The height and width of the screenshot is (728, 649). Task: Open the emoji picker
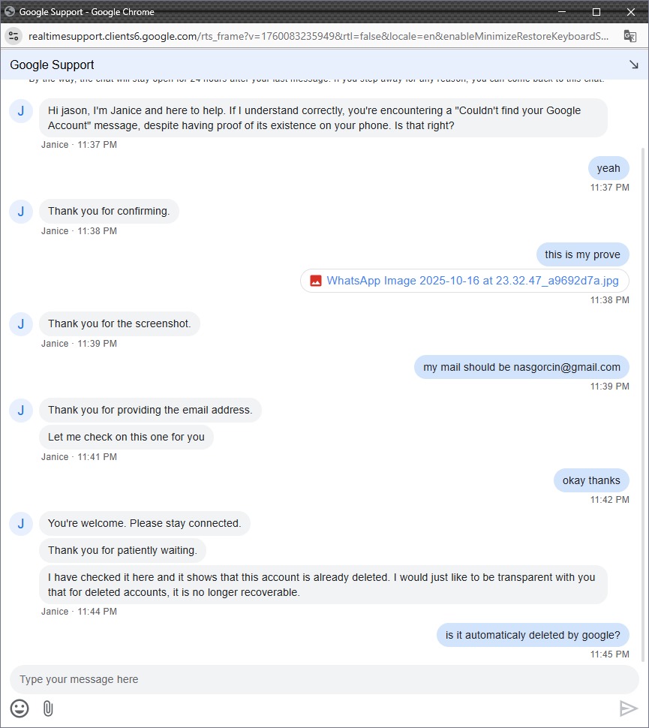[20, 708]
